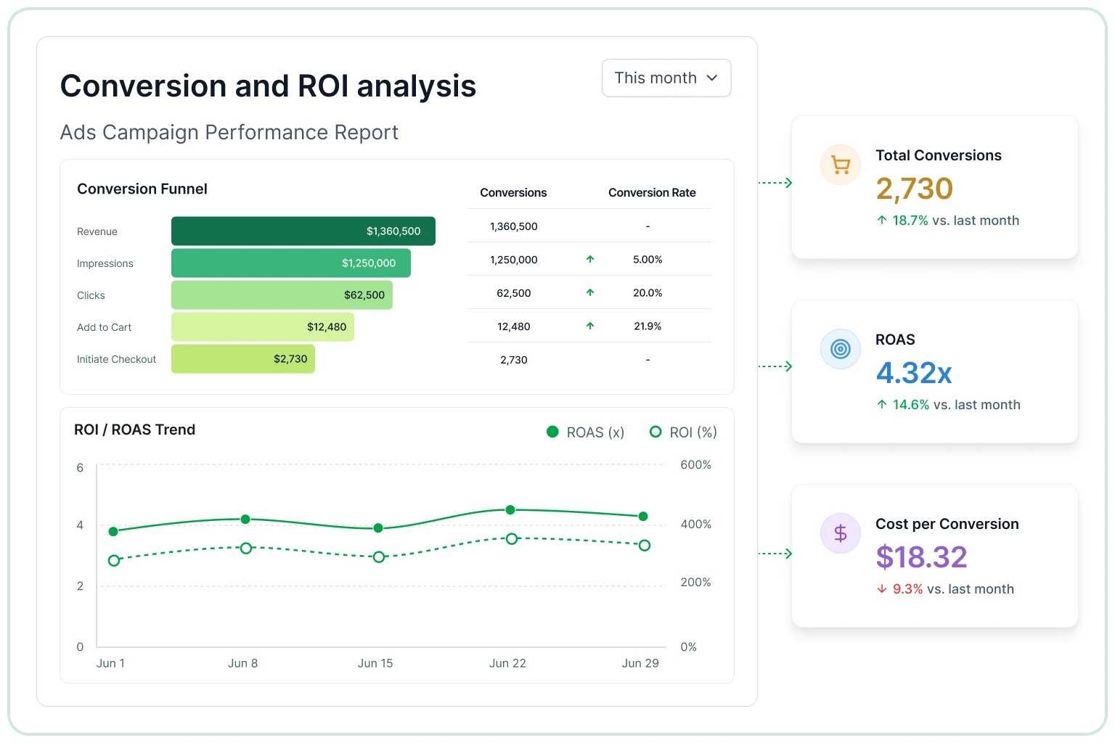The height and width of the screenshot is (743, 1115).
Task: Click the Ads Campaign Performance Report subtitle
Action: point(229,132)
